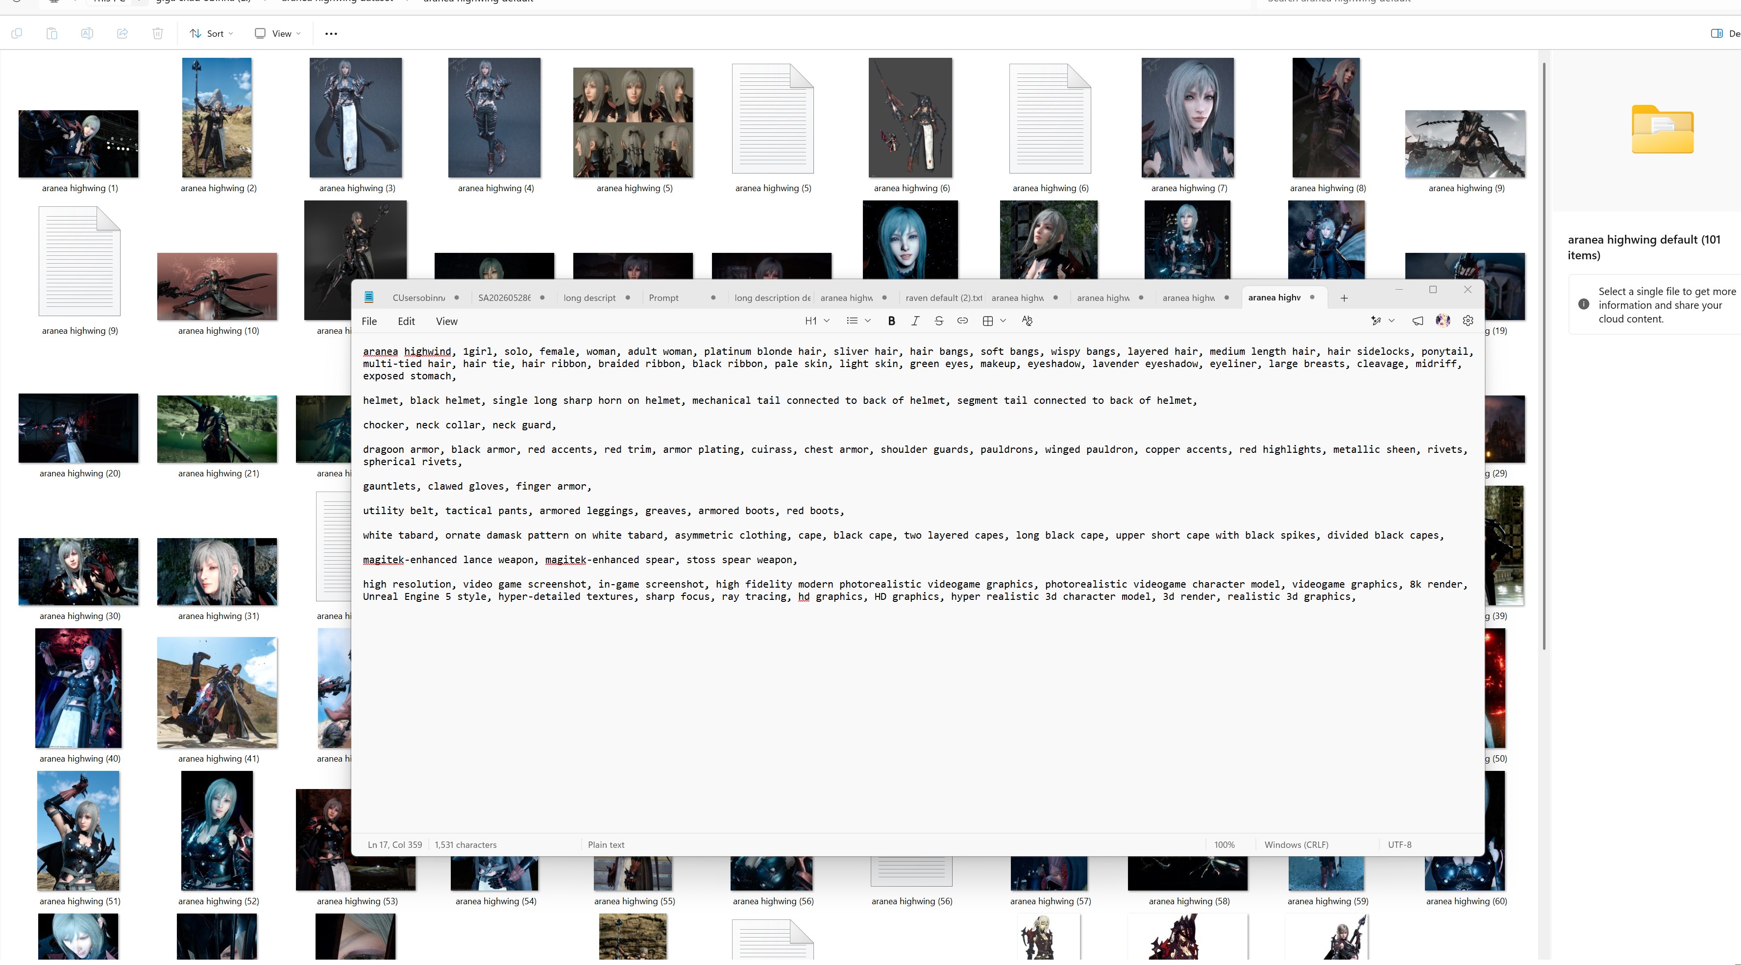Open the H1 heading dropdown
Viewport: 1741px width, 965px height.
(817, 321)
